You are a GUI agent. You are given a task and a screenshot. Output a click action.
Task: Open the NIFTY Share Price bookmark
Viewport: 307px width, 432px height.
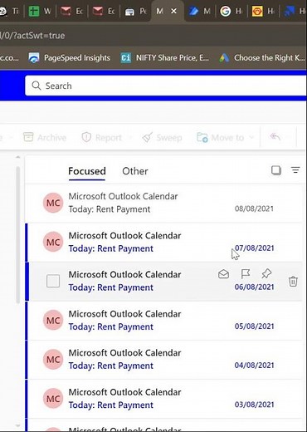tap(165, 57)
